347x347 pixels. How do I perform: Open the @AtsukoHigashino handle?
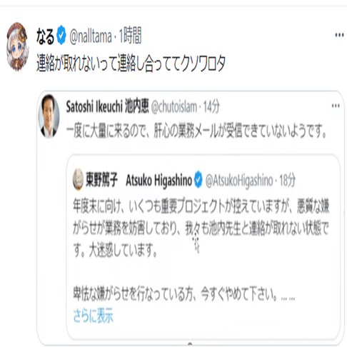click(239, 181)
